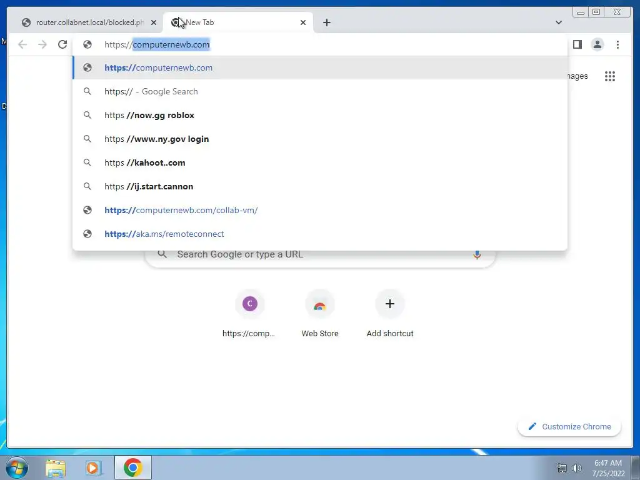Open the volume speaker icon
640x480 pixels.
click(x=577, y=468)
